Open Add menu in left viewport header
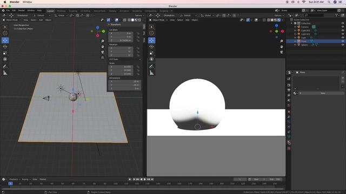The image size is (346, 194). click(41, 20)
